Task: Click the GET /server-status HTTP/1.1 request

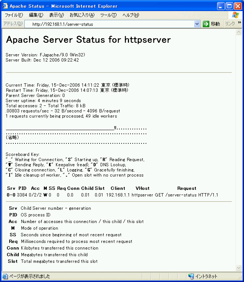Action: click(x=187, y=195)
